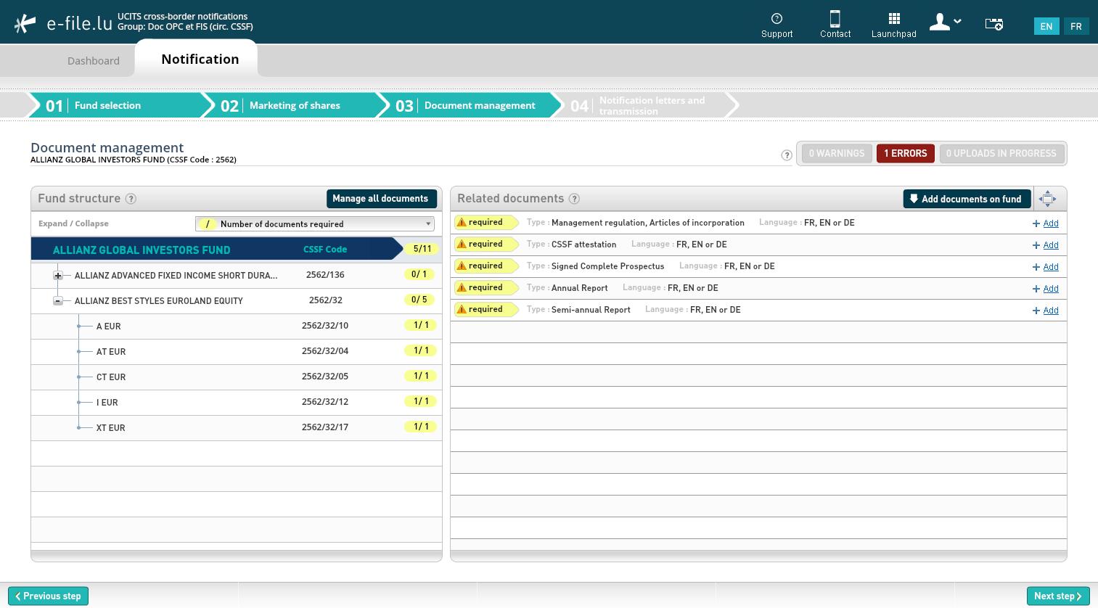This screenshot has height=608, width=1098.
Task: Go to step 02 Marketing of shares
Action: (x=289, y=105)
